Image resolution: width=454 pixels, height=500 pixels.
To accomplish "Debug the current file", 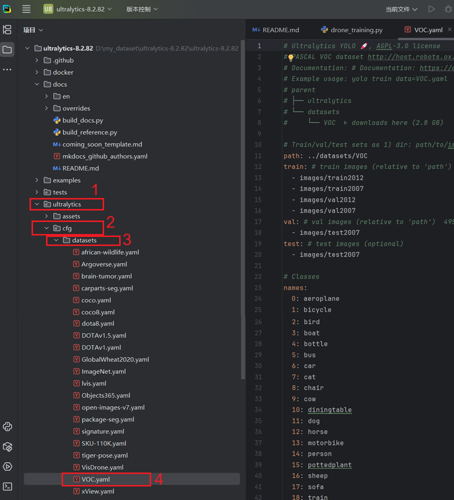I will click(448, 9).
